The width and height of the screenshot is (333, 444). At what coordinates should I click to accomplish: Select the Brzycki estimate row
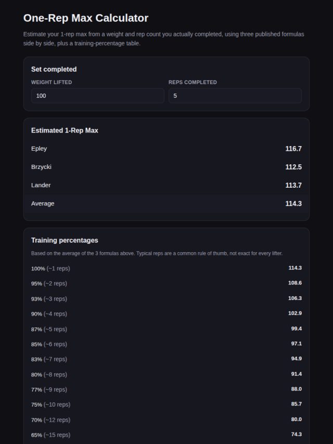[166, 167]
